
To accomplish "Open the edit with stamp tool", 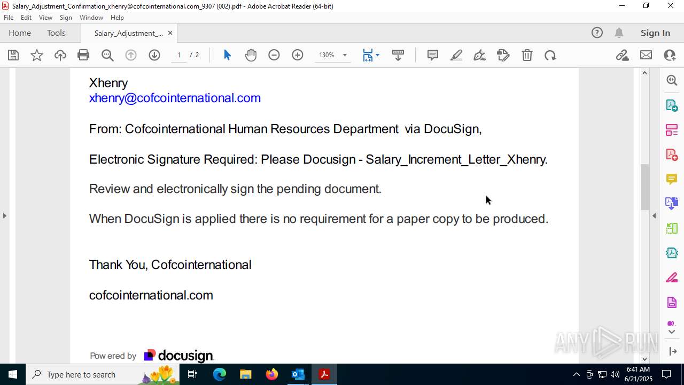I will (x=503, y=55).
